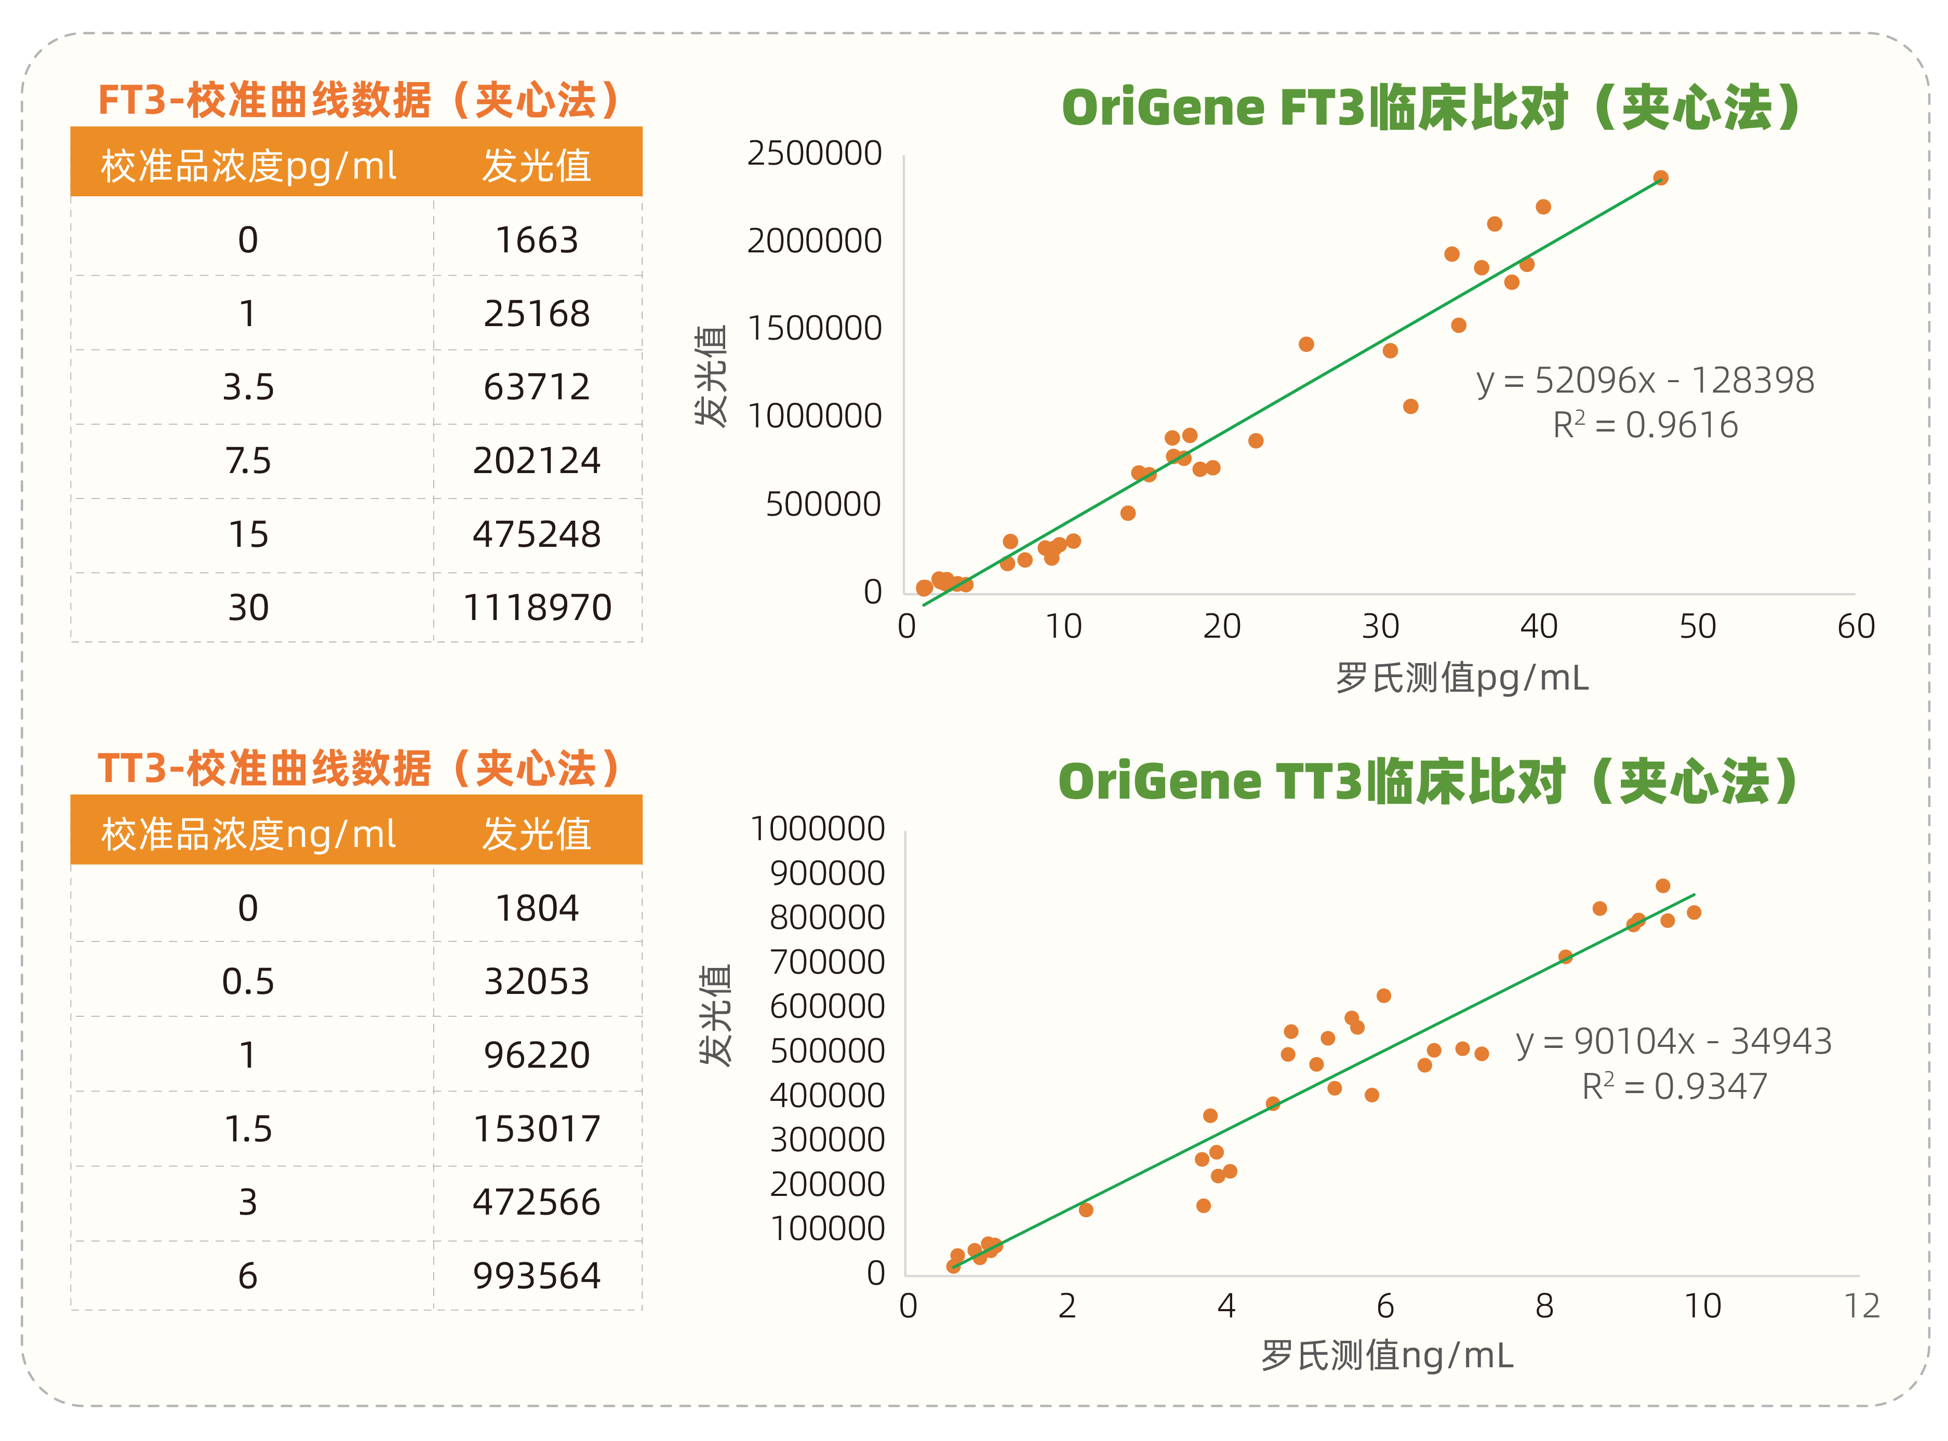Click the 罗氏测值ng/mL axis title
Image resolution: width=1948 pixels, height=1441 pixels.
click(x=1387, y=1355)
